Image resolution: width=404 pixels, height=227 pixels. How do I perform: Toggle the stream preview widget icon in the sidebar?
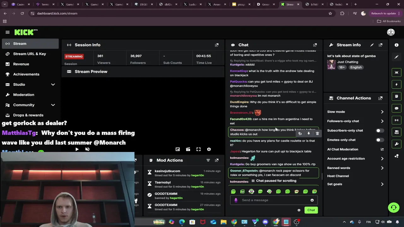pos(396,73)
